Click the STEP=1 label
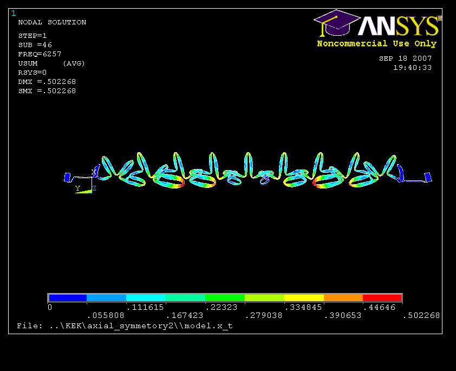 pos(32,36)
